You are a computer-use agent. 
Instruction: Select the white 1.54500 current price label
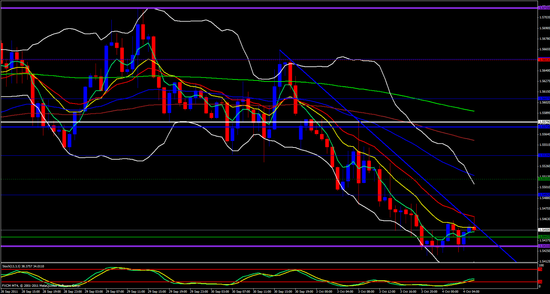coord(544,230)
